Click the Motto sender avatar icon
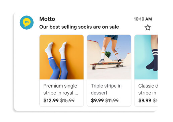This screenshot has height=122, width=173. [x=26, y=23]
